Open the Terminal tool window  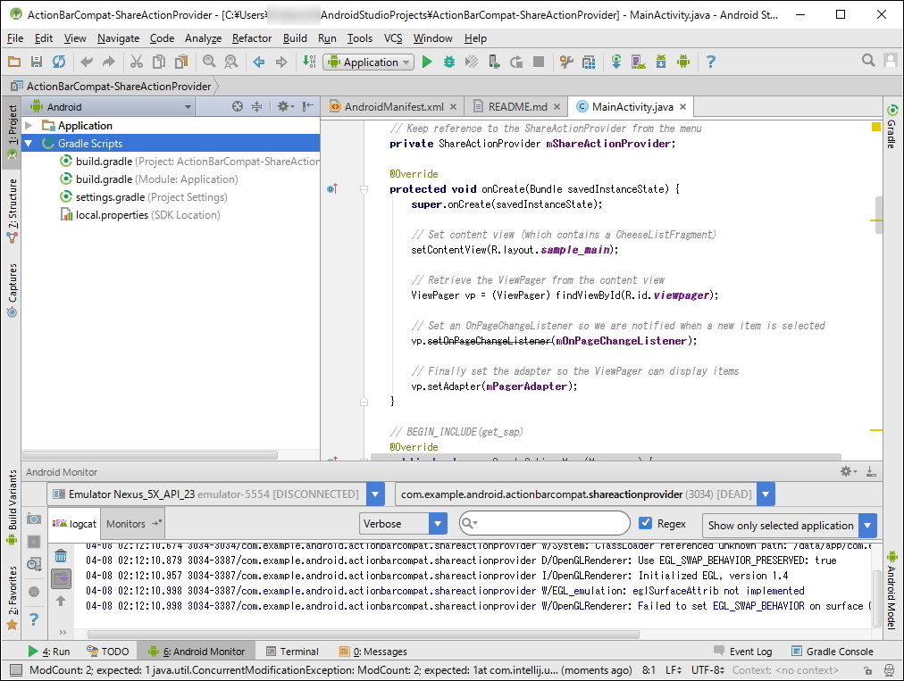(x=291, y=652)
